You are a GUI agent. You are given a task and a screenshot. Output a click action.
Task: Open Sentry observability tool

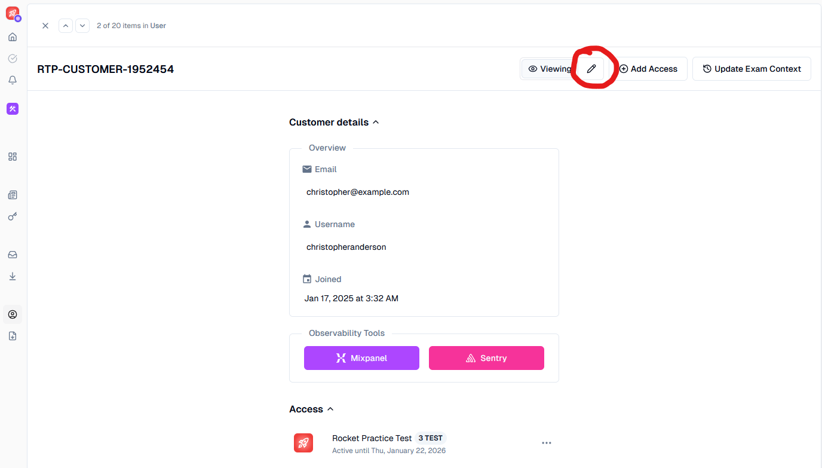pyautogui.click(x=486, y=358)
